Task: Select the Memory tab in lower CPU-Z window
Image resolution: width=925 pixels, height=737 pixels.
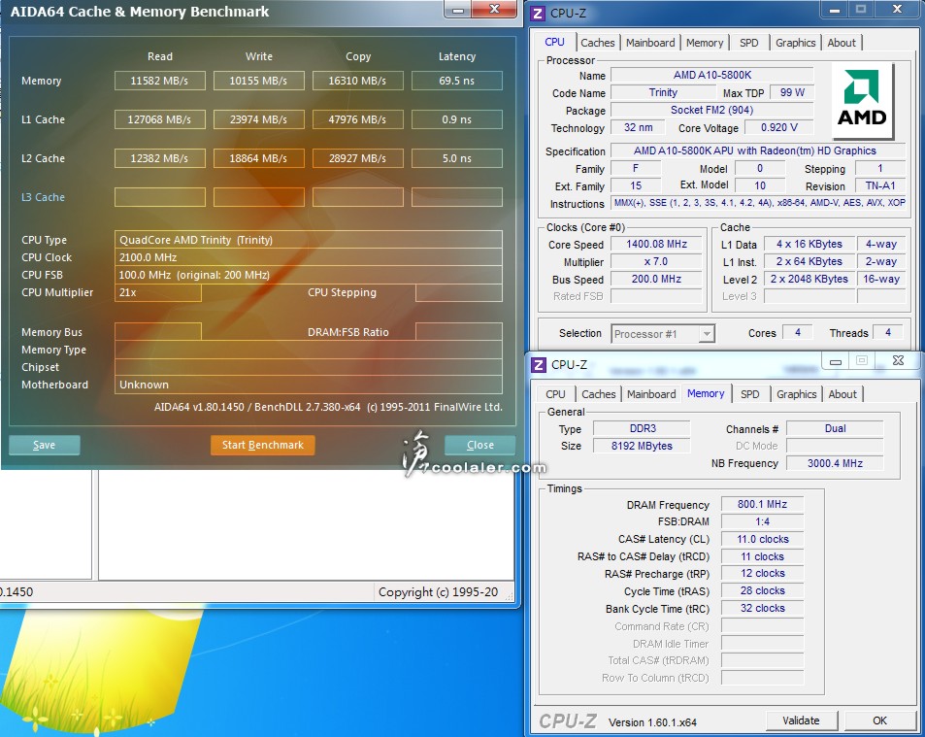Action: point(706,393)
